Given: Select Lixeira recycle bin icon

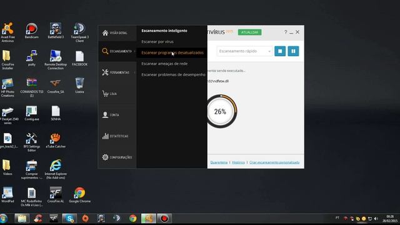Looking at the screenshot, I should [x=79, y=86].
